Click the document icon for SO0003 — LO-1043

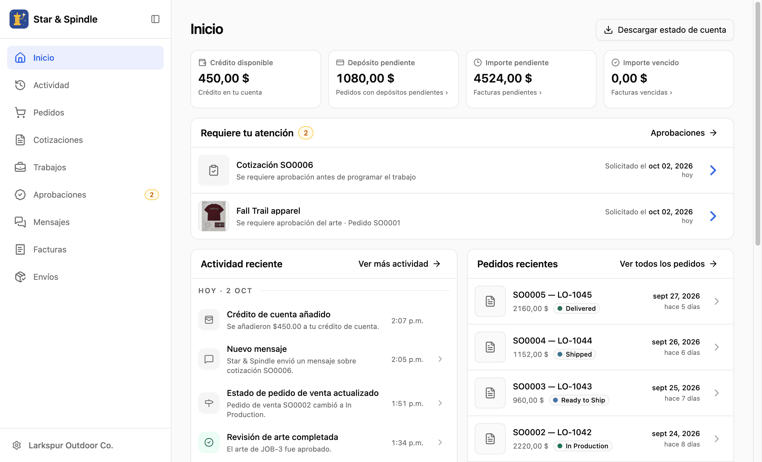pyautogui.click(x=490, y=393)
